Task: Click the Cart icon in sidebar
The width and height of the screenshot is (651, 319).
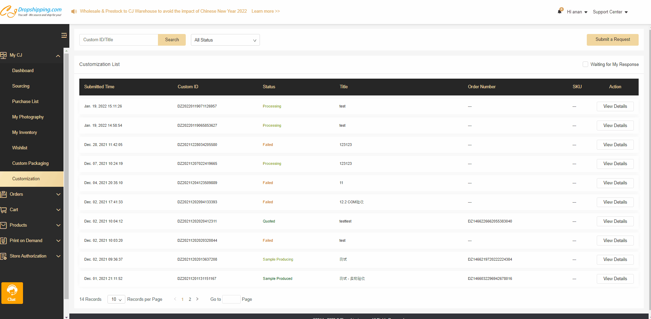Action: (x=4, y=210)
